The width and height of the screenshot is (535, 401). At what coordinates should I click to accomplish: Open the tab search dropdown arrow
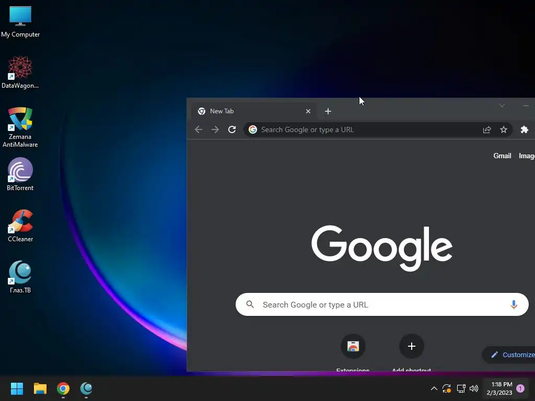point(502,105)
